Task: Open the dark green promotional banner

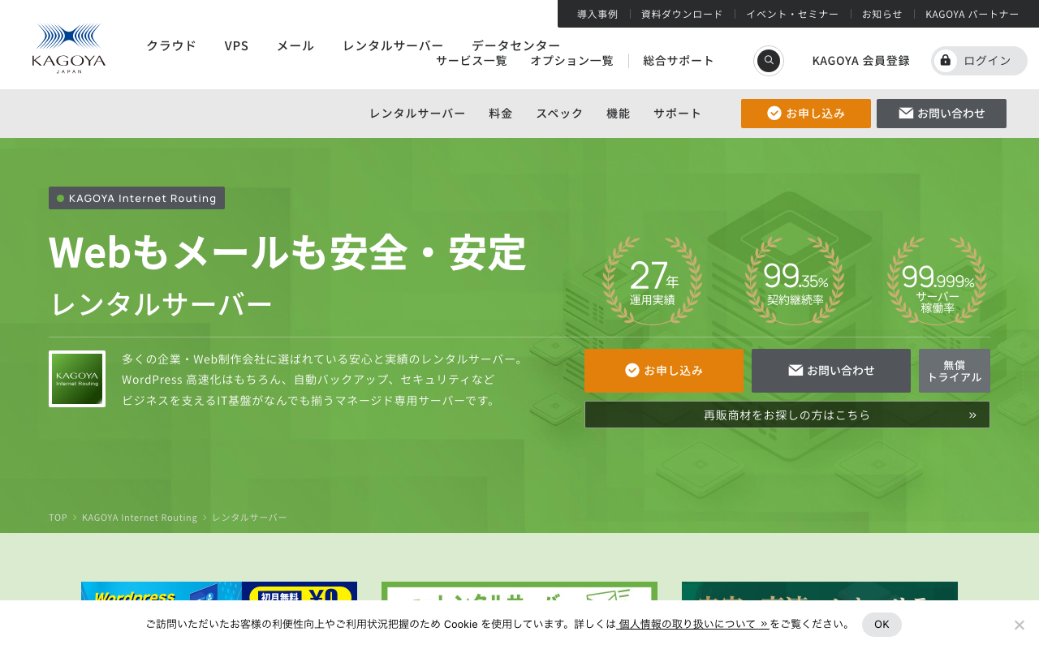Action: click(x=820, y=591)
